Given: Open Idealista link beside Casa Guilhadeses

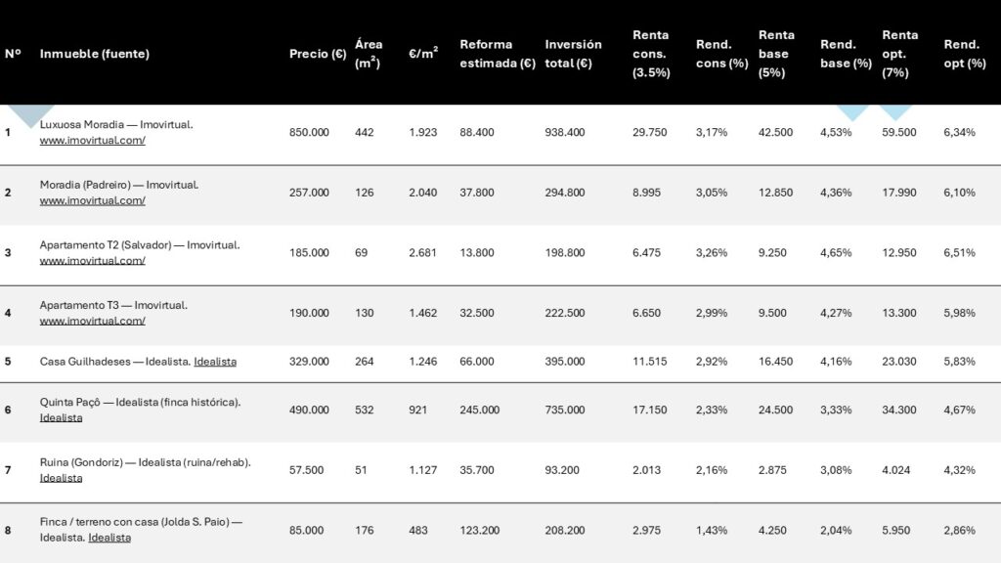Looking at the screenshot, I should (215, 362).
